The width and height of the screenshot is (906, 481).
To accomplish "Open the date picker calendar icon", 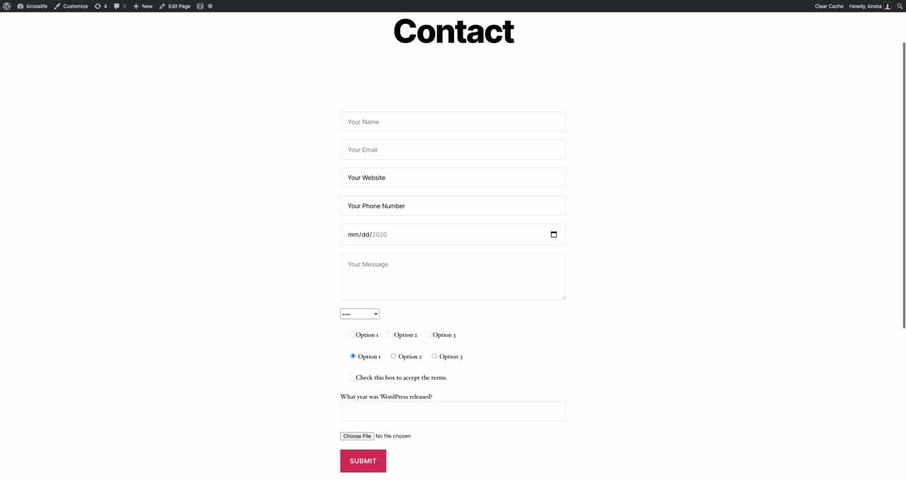I will click(x=554, y=234).
